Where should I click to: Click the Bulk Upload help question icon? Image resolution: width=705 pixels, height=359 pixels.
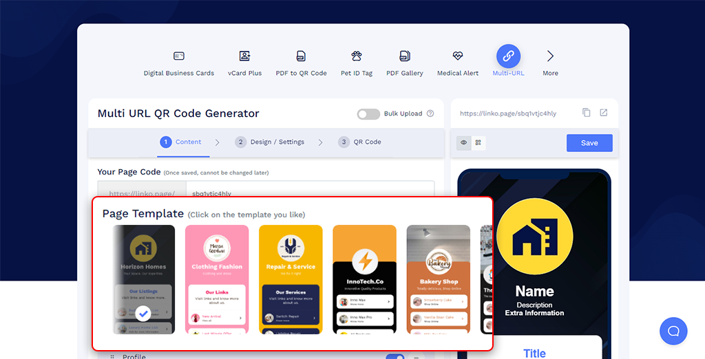[x=430, y=113]
